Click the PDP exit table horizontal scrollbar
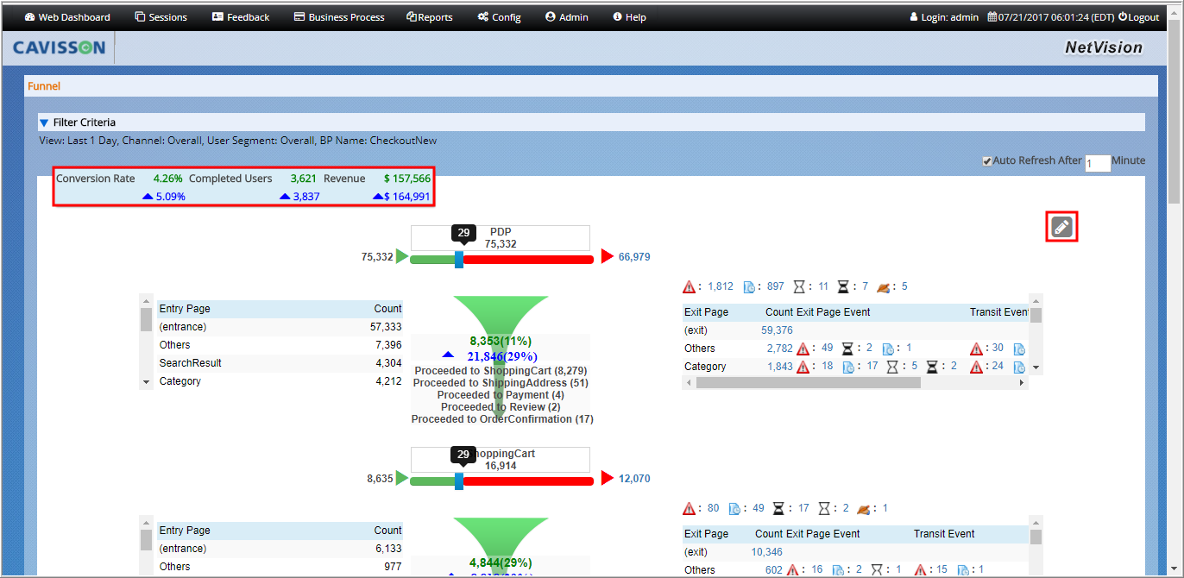Screen dimensions: 1184x578 pos(856,382)
